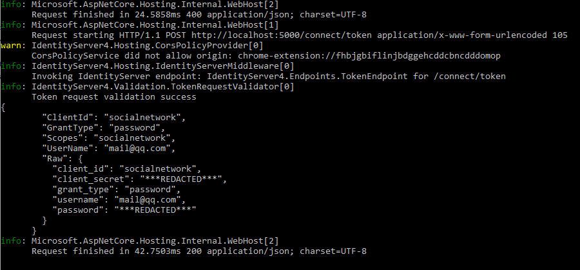Click "Token request validation success" message
580x270 pixels.
114,97
